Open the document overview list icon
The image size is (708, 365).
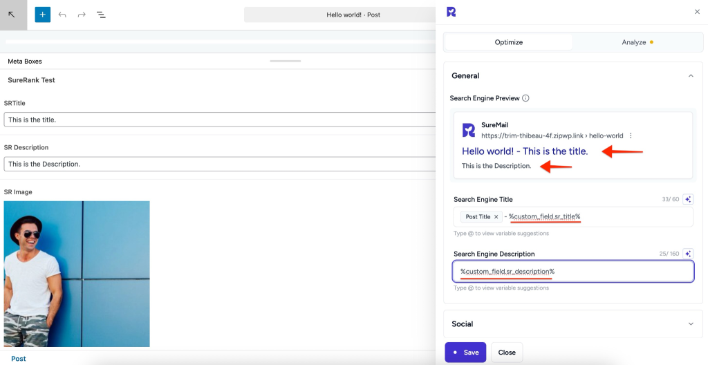tap(101, 15)
